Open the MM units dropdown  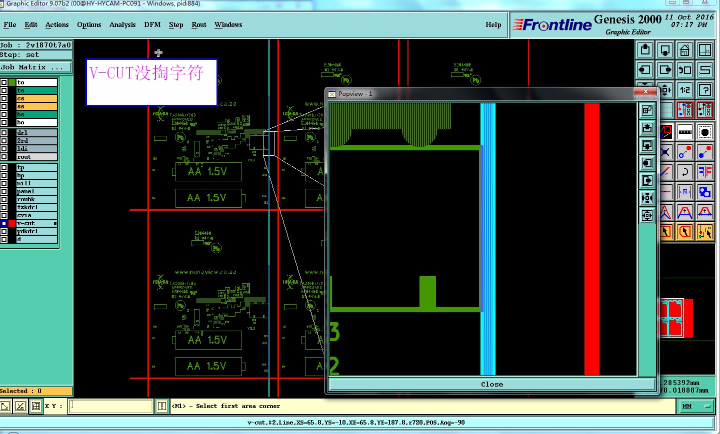point(696,407)
